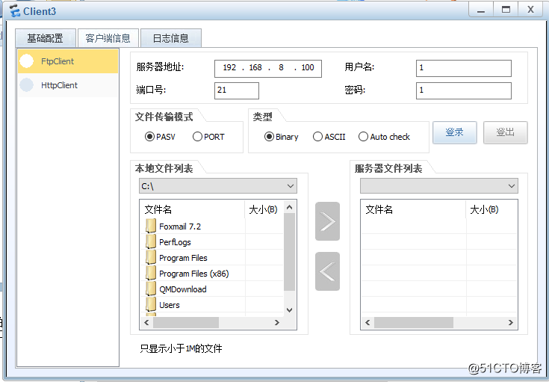
Task: Switch to the 基础配置 tab
Action: [45, 38]
